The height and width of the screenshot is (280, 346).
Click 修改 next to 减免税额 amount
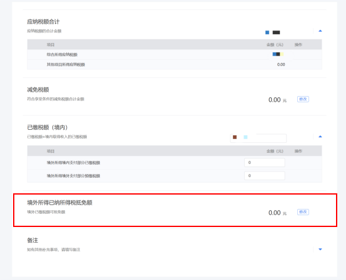[303, 99]
